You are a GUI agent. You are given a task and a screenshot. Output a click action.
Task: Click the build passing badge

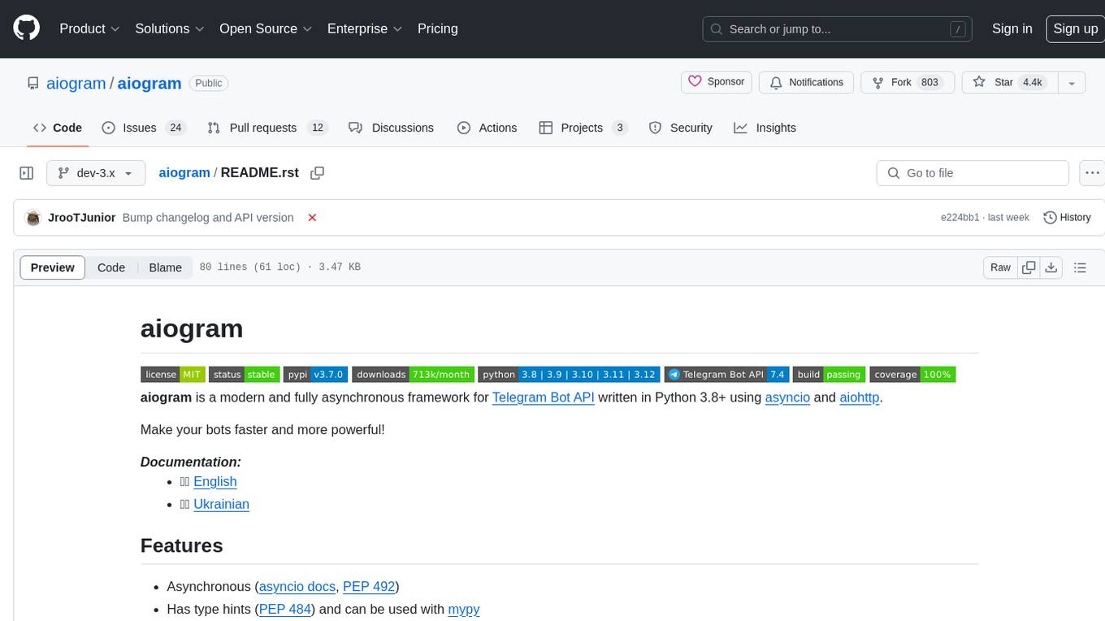tap(829, 375)
